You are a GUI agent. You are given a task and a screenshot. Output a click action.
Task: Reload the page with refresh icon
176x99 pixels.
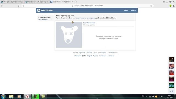[23, 6]
